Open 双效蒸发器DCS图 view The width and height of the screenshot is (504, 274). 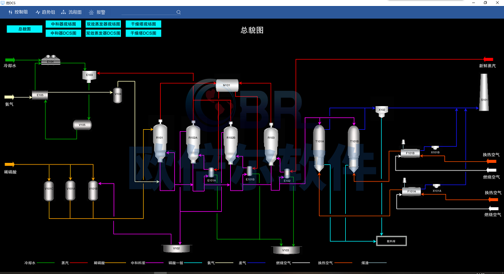[103, 33]
